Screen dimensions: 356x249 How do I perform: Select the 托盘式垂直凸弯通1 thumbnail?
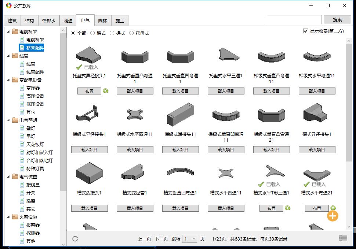tap(135, 57)
